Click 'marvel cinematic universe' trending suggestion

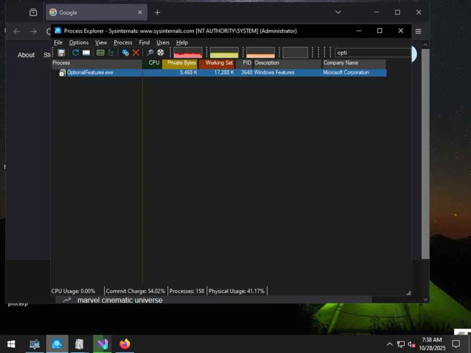[120, 300]
